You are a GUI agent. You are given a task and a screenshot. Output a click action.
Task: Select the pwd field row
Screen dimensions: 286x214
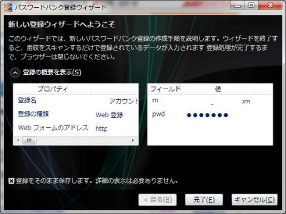210,115
